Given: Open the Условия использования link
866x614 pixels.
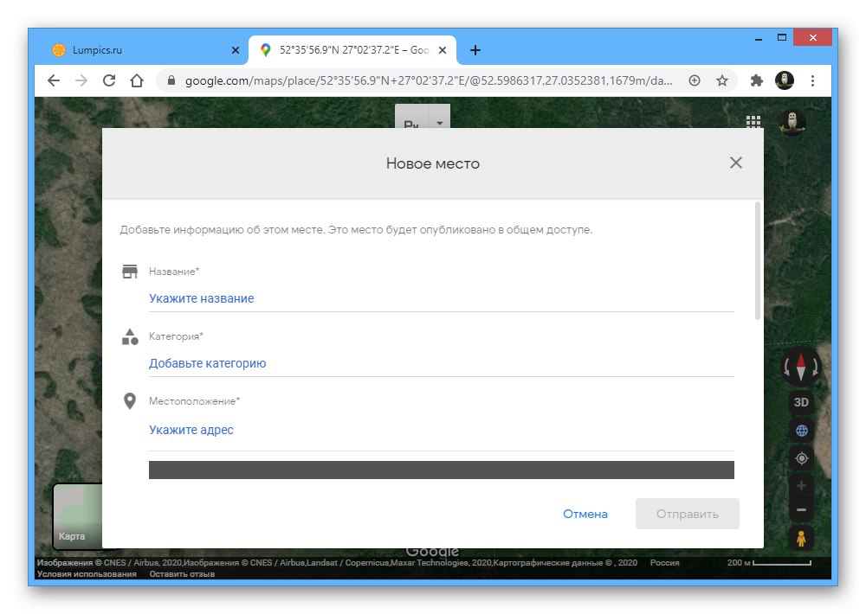Looking at the screenshot, I should (87, 573).
